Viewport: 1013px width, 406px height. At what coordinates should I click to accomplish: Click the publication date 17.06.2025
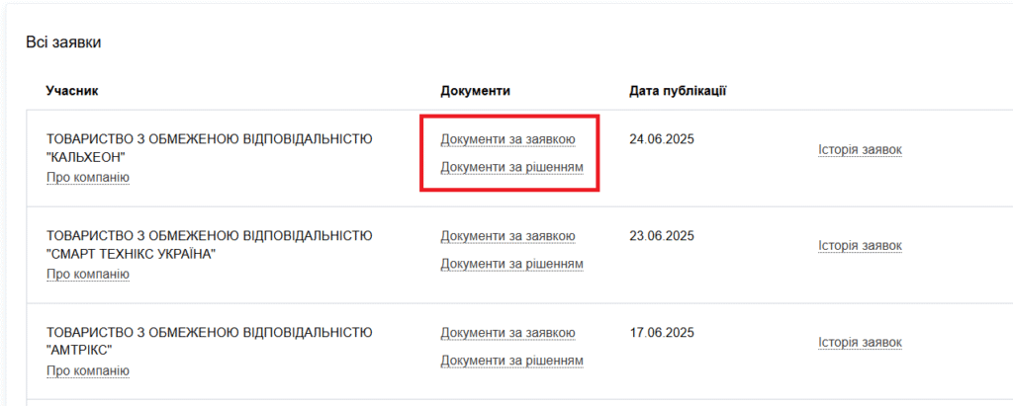[662, 333]
